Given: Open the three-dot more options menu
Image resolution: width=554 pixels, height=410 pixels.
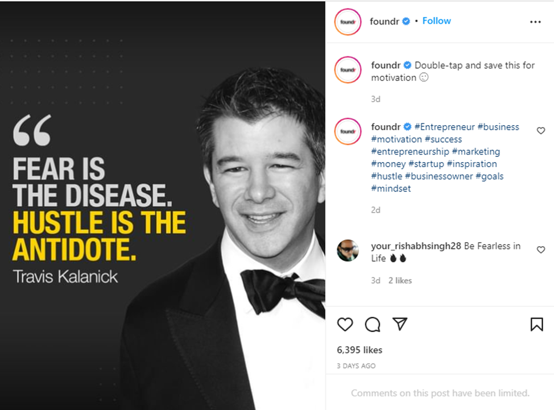Looking at the screenshot, I should pos(535,22).
